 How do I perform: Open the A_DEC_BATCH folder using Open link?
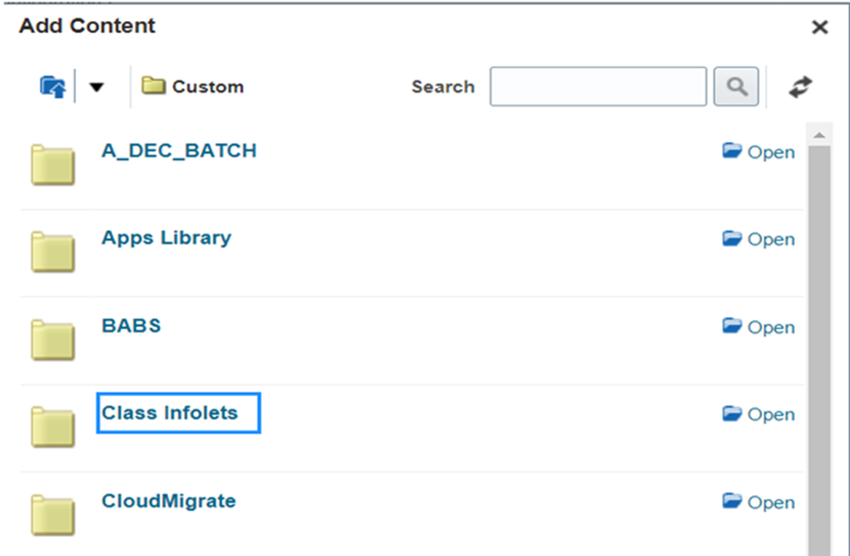tap(758, 152)
